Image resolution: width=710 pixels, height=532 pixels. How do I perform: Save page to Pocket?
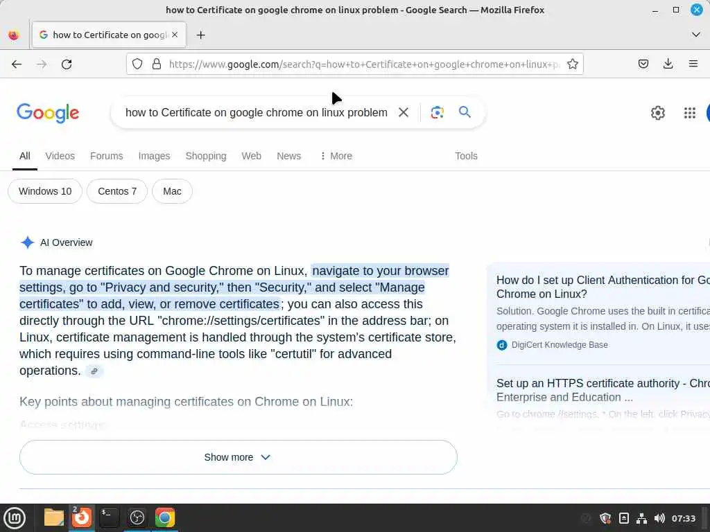pos(643,64)
